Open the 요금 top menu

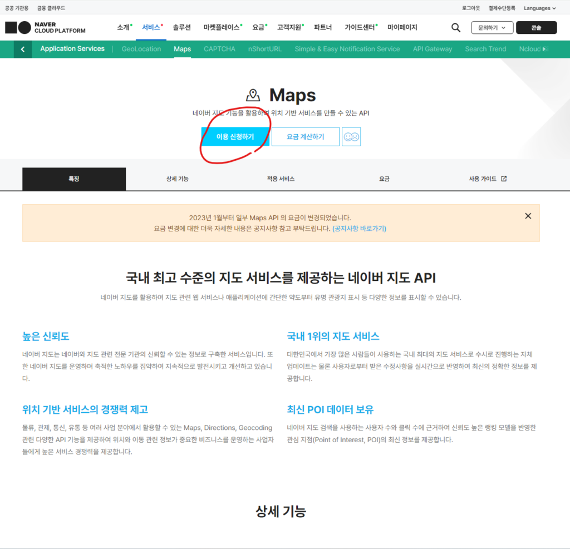click(x=259, y=27)
